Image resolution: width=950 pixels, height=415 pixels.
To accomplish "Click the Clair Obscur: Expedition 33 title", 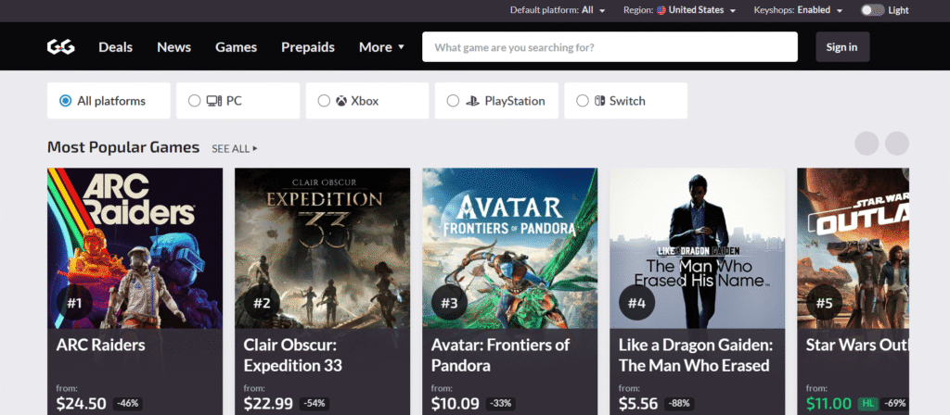I will pos(292,355).
